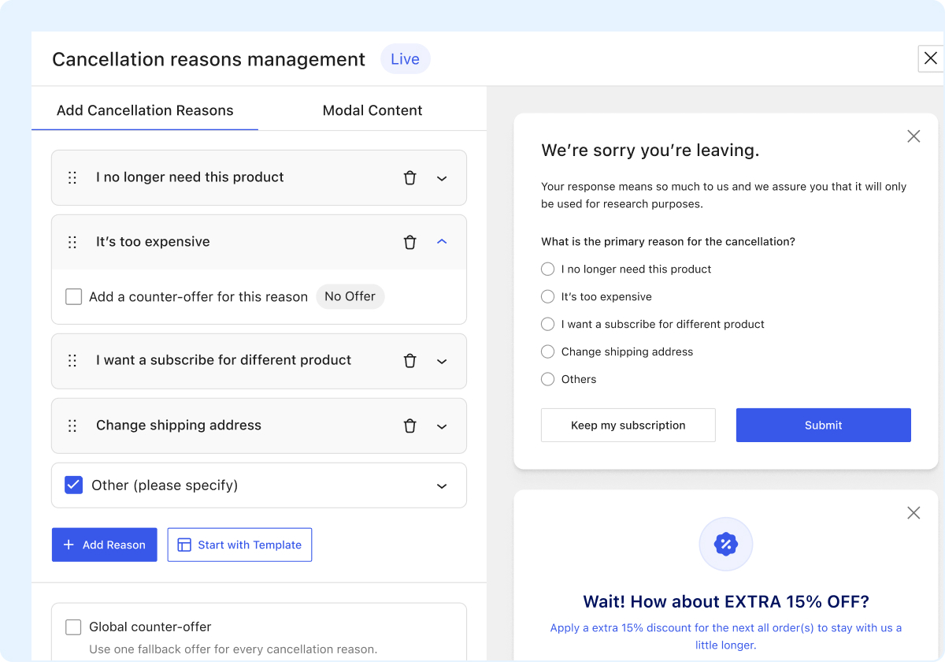This screenshot has height=662, width=945.
Task: Switch to Add Cancellation Reasons tab
Action: click(145, 110)
